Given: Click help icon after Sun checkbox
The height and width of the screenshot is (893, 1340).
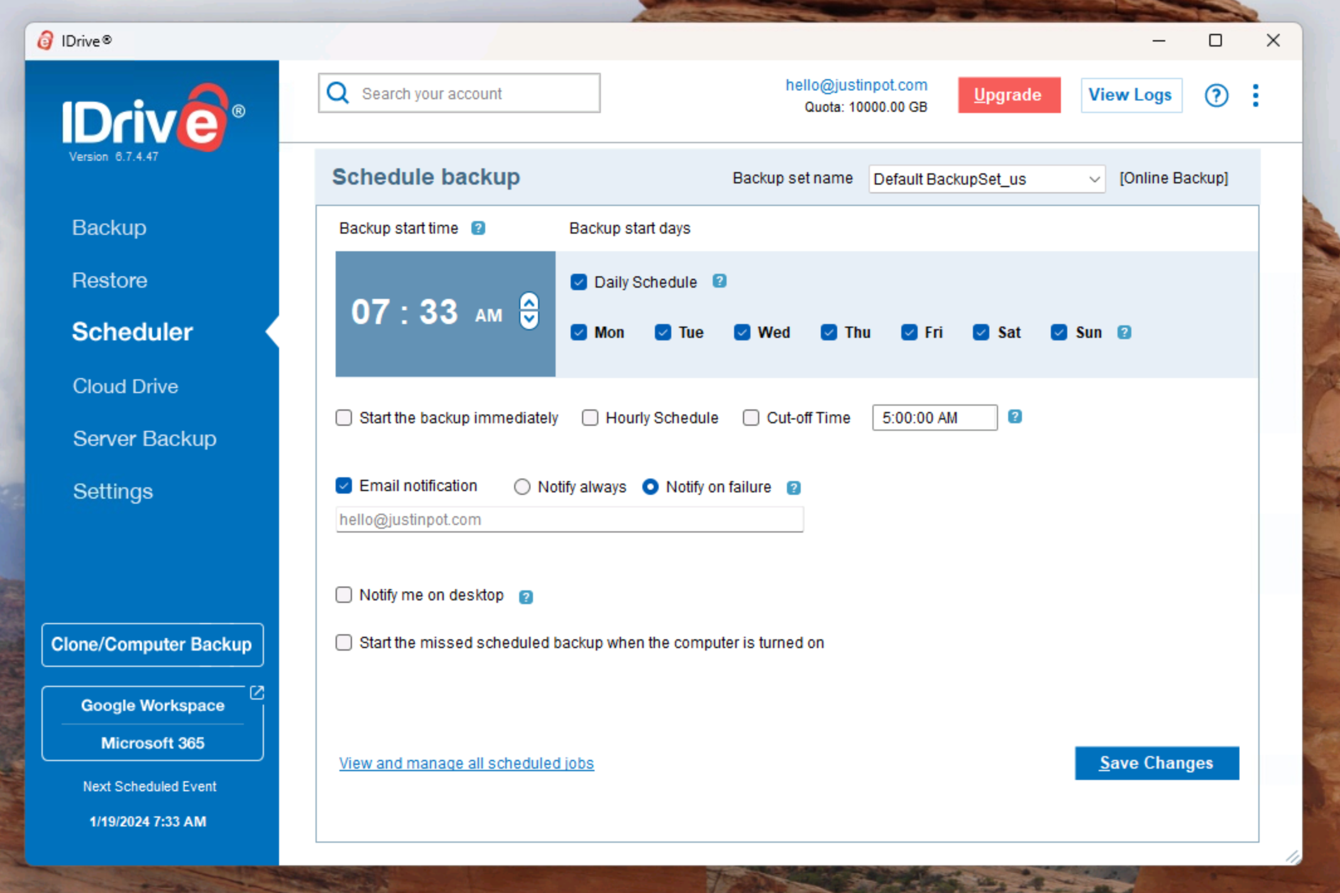Looking at the screenshot, I should (x=1124, y=332).
